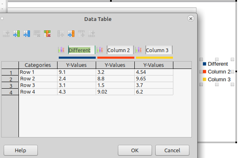Select row header number 1
The height and width of the screenshot is (158, 251).
pos(10,72)
